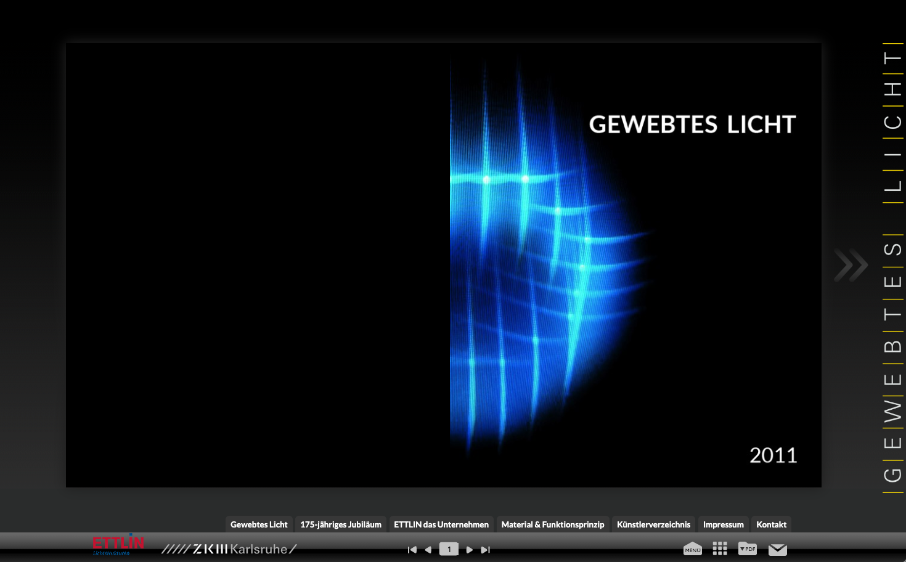Go to the Impressum tab
The width and height of the screenshot is (906, 562).
point(724,524)
